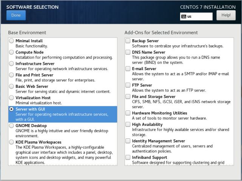Select the Minimal Install radio button
Screen dimensions: 242x181
coord(11,41)
